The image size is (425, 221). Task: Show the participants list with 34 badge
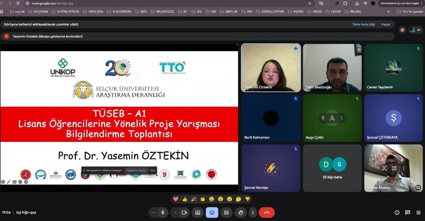click(x=415, y=30)
